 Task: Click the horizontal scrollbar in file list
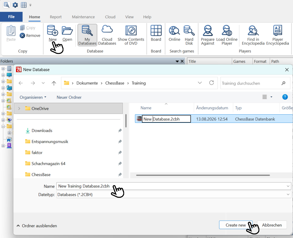coord(203,175)
